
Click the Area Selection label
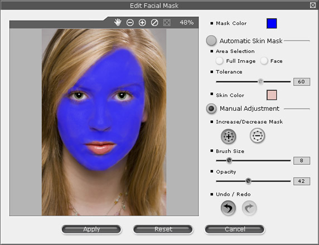[x=235, y=51]
